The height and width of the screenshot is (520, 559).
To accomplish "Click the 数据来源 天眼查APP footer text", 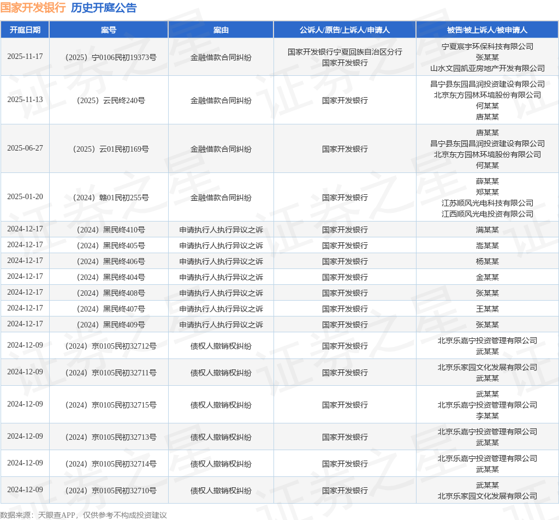I will 83,515.
